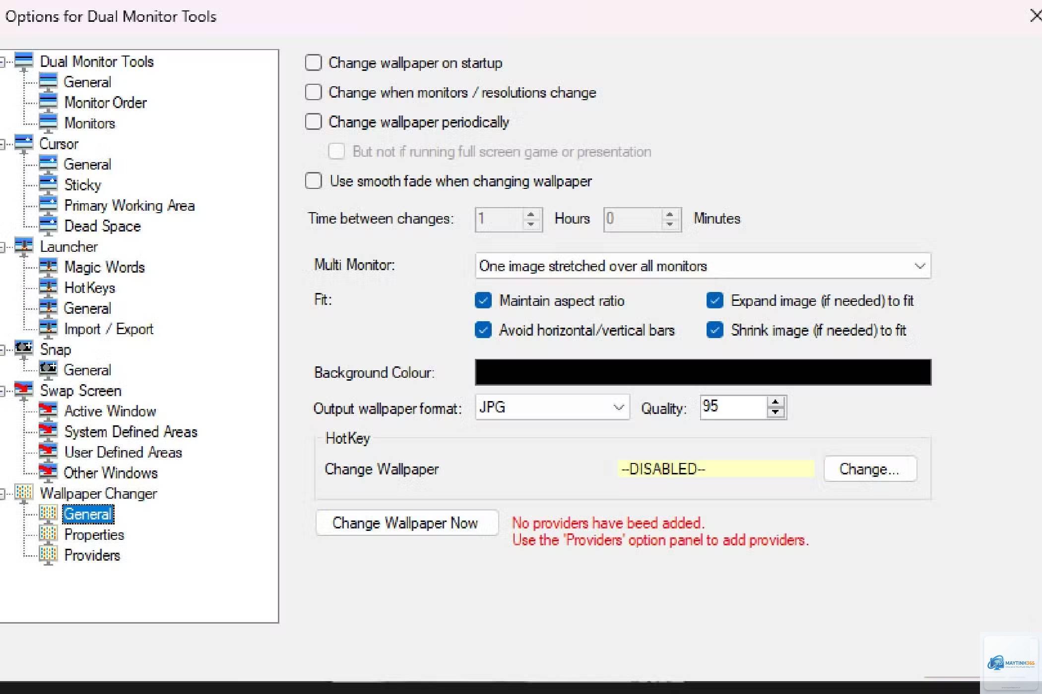This screenshot has width=1042, height=694.
Task: Click the Launcher category icon
Action: 24,246
